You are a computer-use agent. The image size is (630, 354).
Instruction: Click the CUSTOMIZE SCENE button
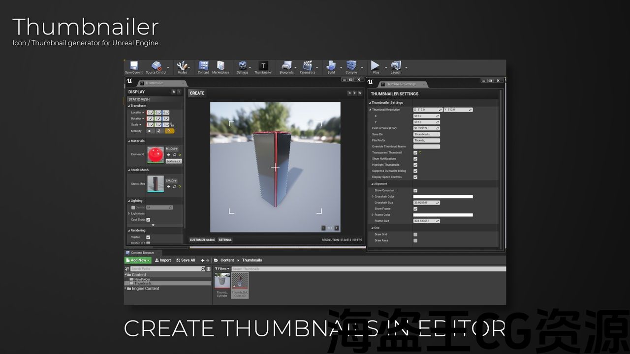click(x=202, y=240)
